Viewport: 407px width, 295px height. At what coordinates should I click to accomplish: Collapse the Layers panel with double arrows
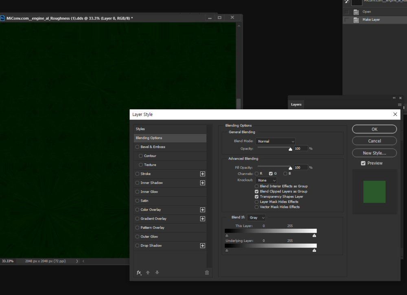[x=394, y=98]
